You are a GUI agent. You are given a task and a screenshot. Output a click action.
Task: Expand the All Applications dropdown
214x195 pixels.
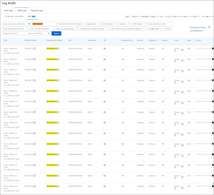coord(92,24)
